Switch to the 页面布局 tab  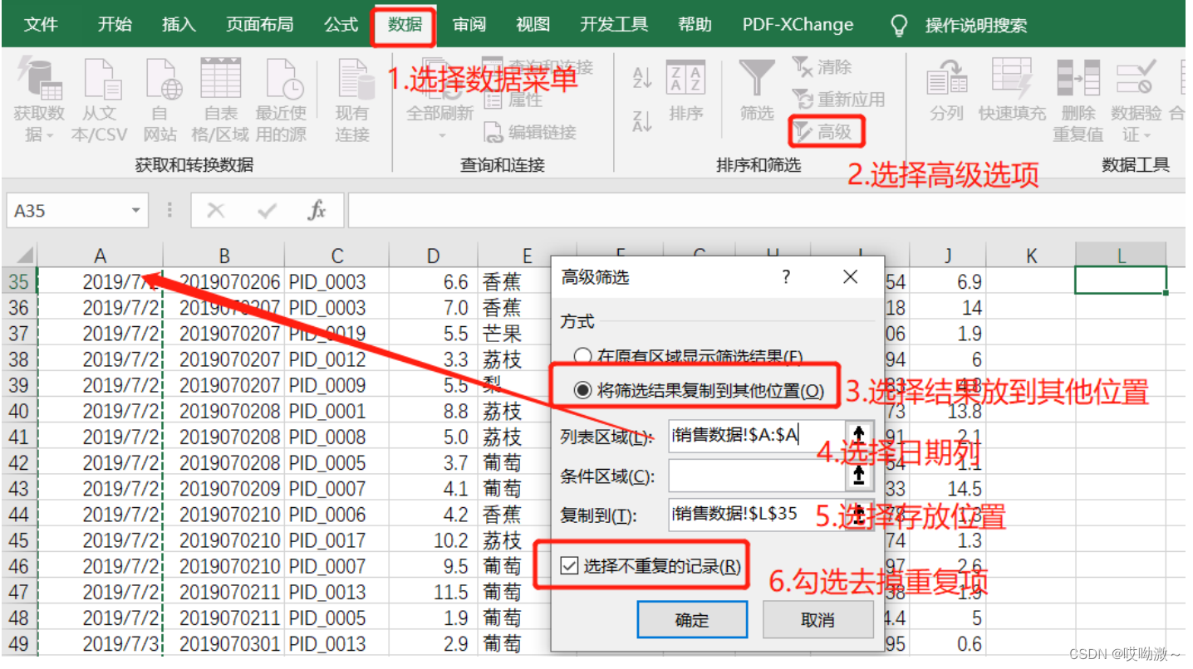[260, 25]
